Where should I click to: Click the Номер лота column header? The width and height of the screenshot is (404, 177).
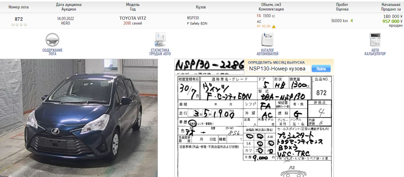[x=19, y=7]
